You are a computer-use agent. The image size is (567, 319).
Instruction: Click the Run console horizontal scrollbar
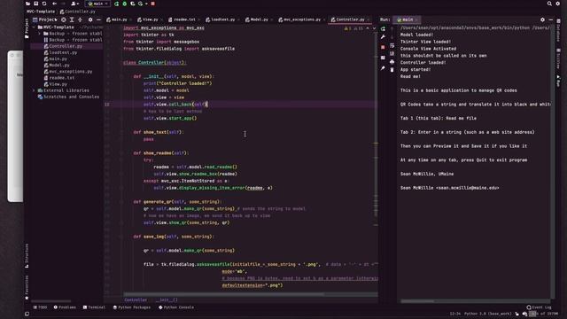click(417, 301)
